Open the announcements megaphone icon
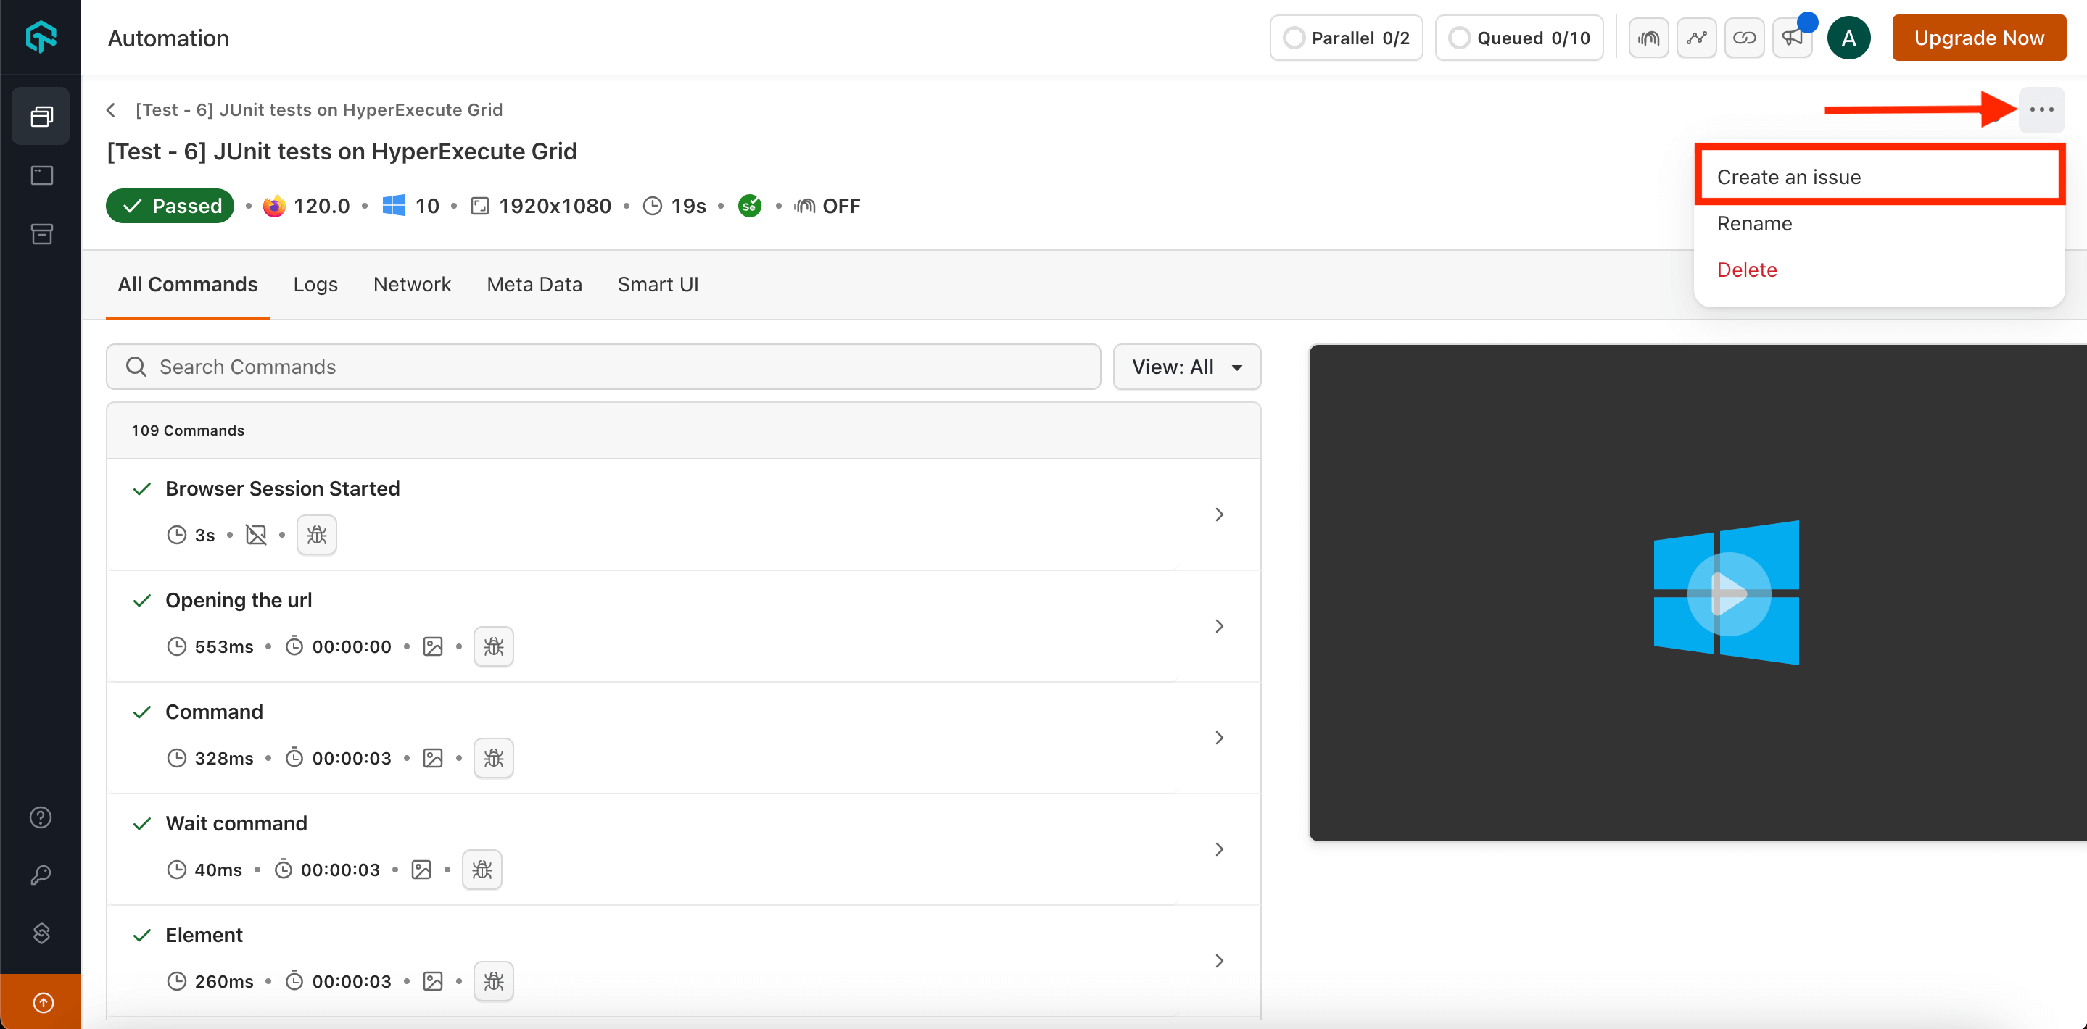 [x=1792, y=38]
